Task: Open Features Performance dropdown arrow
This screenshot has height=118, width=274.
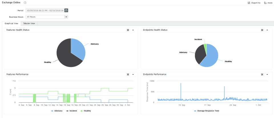Action: 133,74
